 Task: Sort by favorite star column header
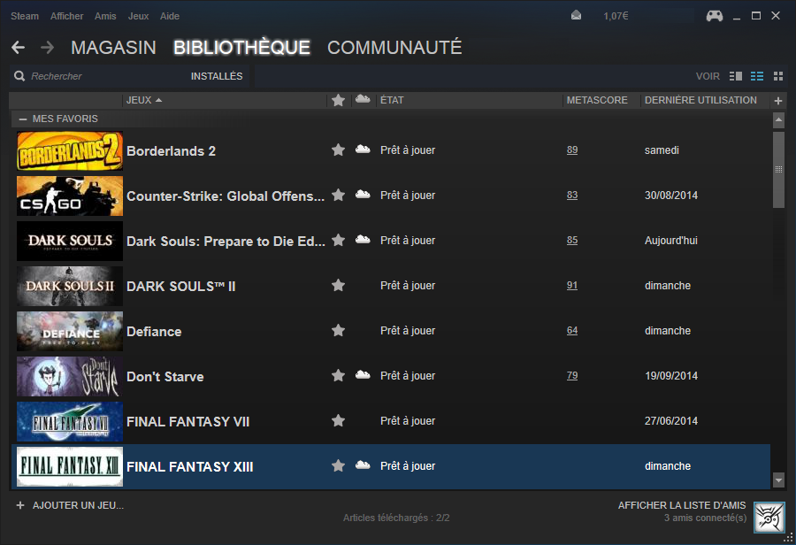(x=338, y=100)
